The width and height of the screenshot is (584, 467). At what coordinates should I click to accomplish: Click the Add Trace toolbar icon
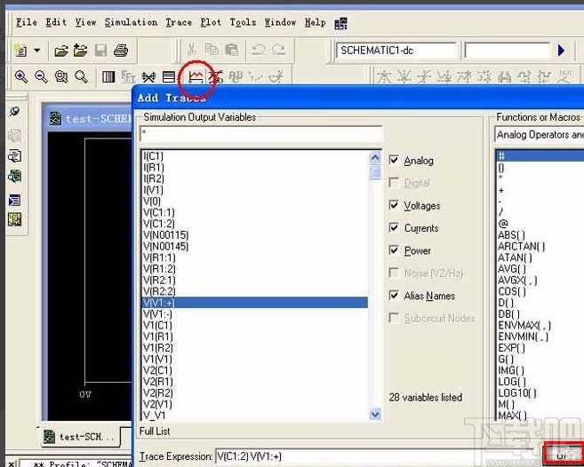[195, 77]
